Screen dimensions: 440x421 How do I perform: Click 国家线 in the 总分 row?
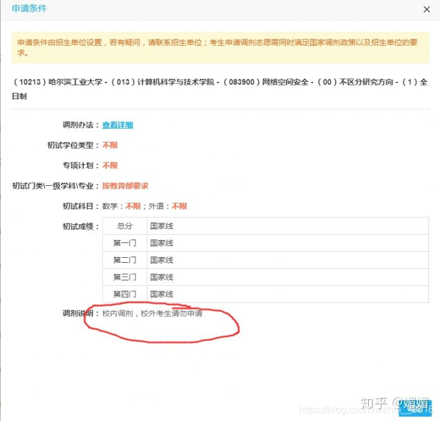coord(161,226)
